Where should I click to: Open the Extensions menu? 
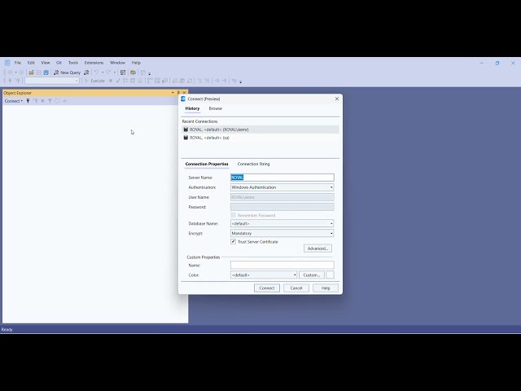click(x=94, y=63)
